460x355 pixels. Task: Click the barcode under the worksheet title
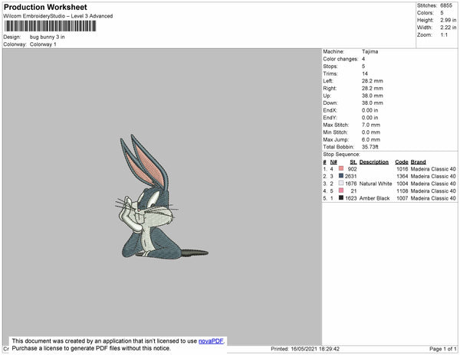[50, 26]
